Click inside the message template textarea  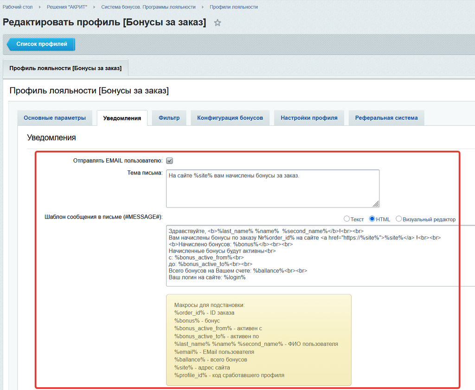click(x=320, y=255)
